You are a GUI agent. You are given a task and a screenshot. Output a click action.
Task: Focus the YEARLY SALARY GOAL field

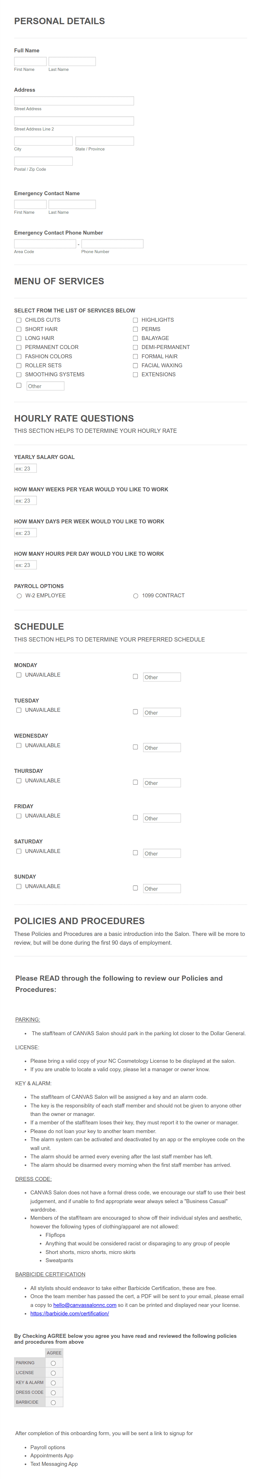25,469
